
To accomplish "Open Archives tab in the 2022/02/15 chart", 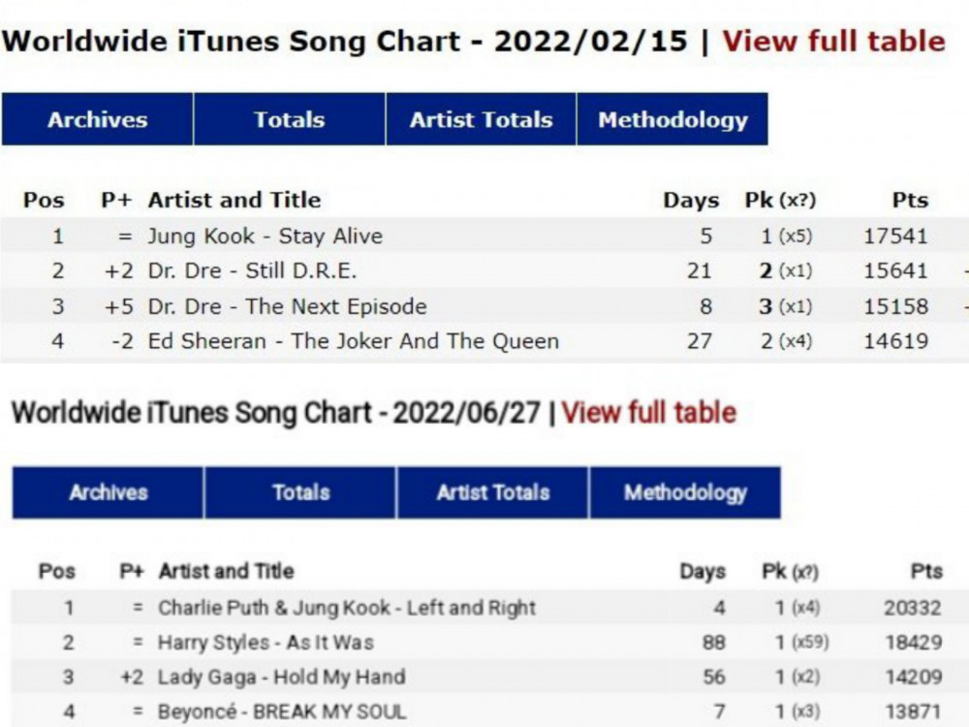I will pos(97,119).
